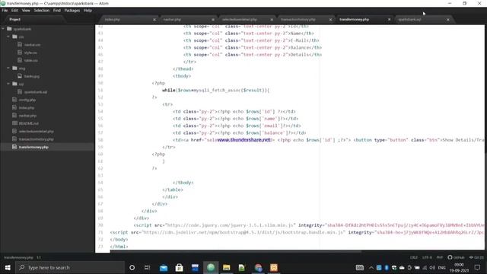Click the Cortana circle icon
This screenshot has width=487, height=274.
pyautogui.click(x=132, y=267)
